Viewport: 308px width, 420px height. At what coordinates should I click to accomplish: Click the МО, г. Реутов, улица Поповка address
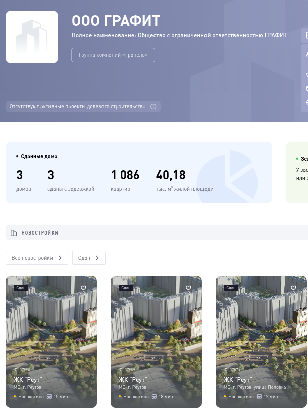coord(254,387)
